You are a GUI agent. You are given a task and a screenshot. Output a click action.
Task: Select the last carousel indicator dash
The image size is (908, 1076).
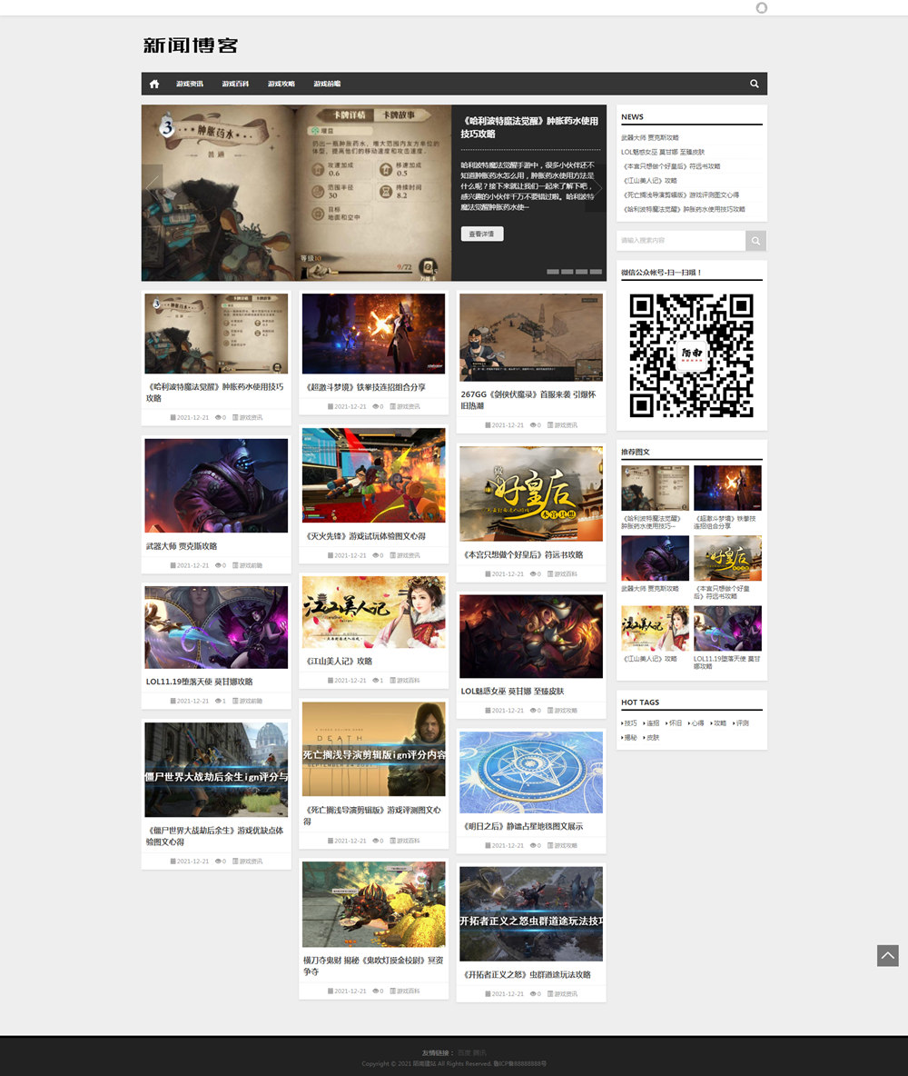pyautogui.click(x=596, y=272)
